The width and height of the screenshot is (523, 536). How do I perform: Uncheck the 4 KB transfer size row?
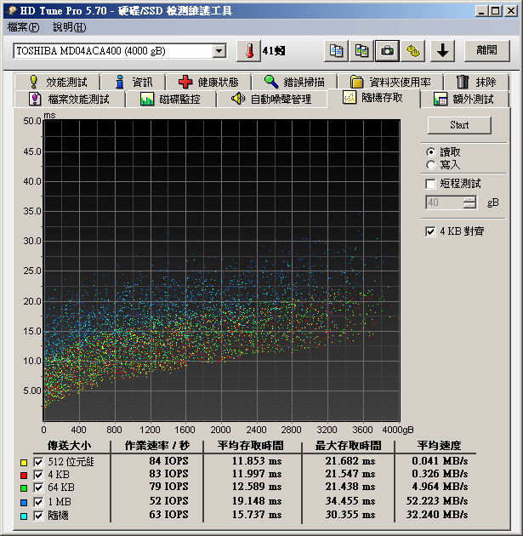click(x=38, y=475)
